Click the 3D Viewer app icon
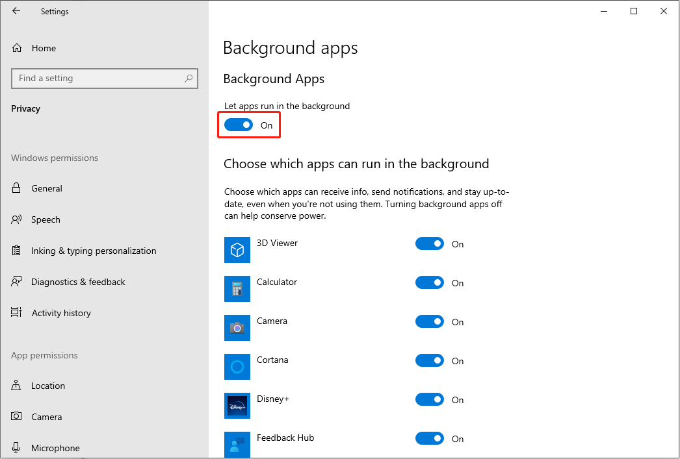This screenshot has height=459, width=680. click(237, 250)
